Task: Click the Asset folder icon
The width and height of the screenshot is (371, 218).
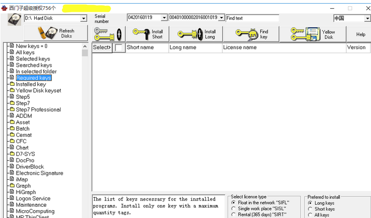Action: pyautogui.click(x=12, y=122)
